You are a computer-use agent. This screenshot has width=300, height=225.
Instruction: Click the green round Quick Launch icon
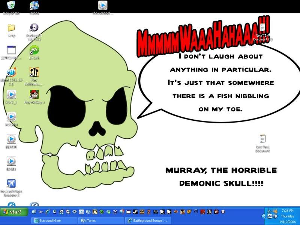click(x=102, y=211)
